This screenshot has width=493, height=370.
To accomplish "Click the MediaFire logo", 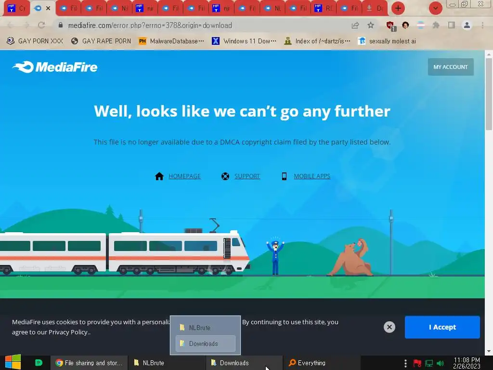I will click(x=55, y=67).
